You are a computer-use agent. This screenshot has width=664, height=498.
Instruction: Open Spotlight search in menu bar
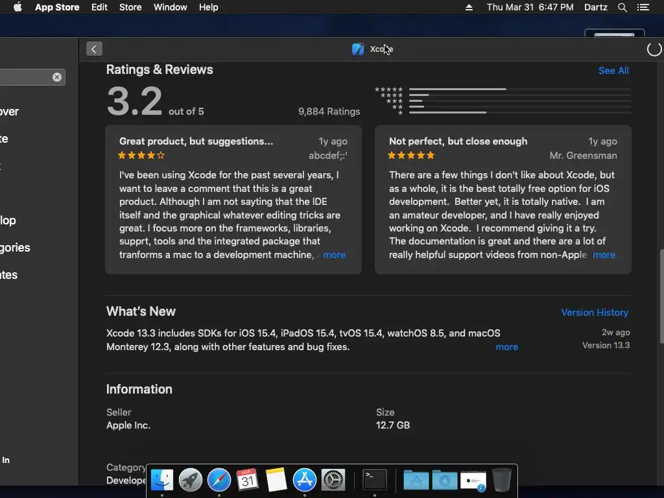tap(622, 7)
